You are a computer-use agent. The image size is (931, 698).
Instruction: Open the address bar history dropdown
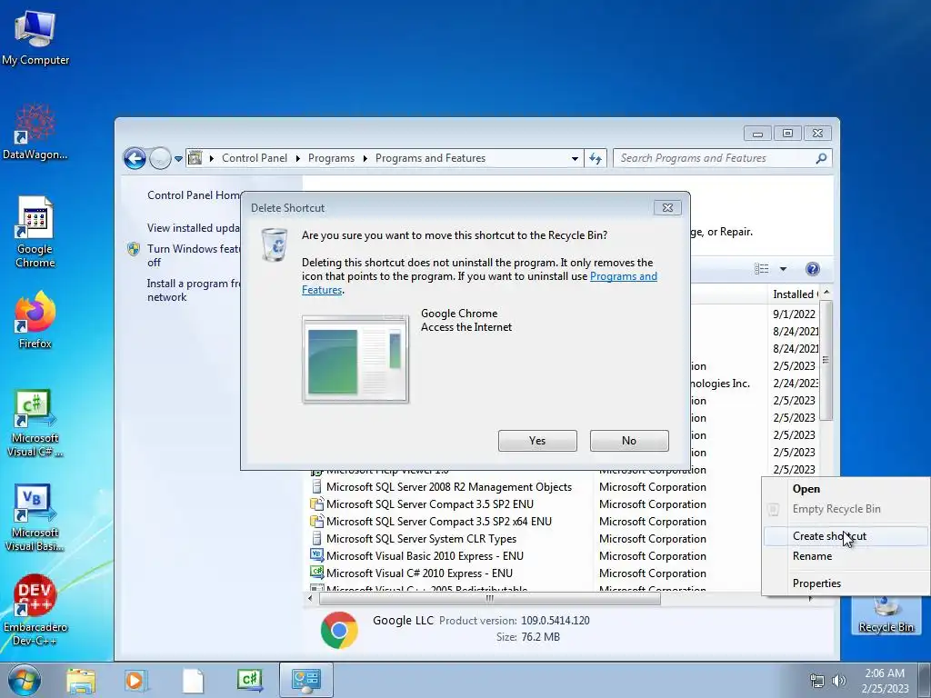pos(575,158)
